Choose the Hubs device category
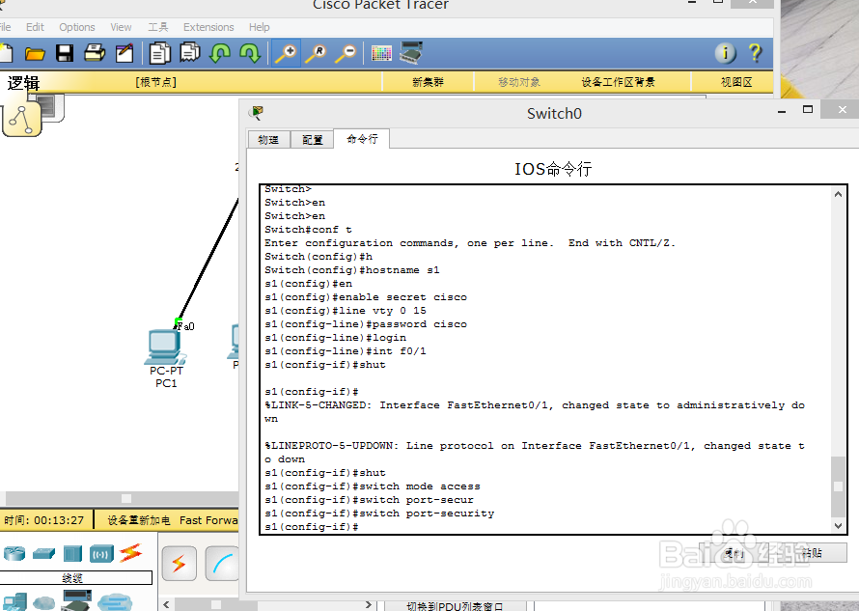Image resolution: width=859 pixels, height=611 pixels. click(x=72, y=553)
